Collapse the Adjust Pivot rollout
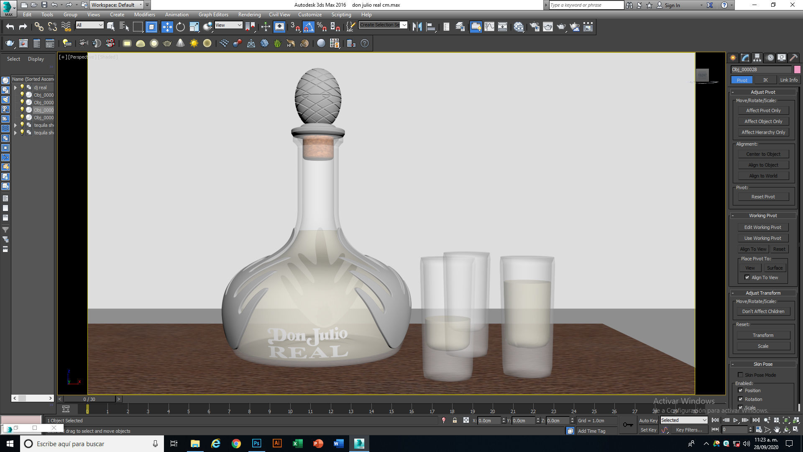Viewport: 803px width, 452px height. [763, 92]
